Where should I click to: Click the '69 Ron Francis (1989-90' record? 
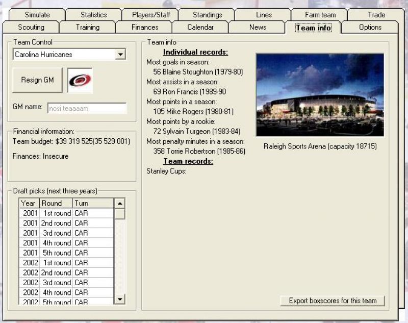tap(189, 92)
